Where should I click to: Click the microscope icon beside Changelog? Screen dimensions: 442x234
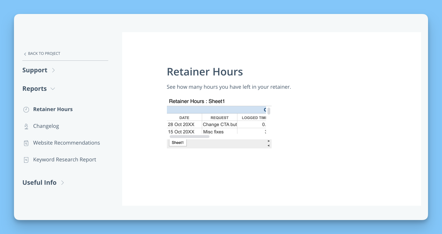(26, 126)
